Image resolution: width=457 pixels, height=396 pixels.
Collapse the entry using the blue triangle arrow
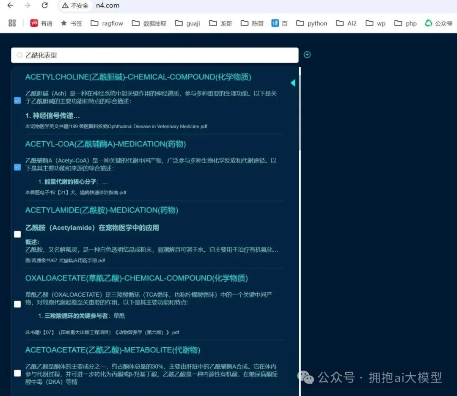(x=293, y=83)
